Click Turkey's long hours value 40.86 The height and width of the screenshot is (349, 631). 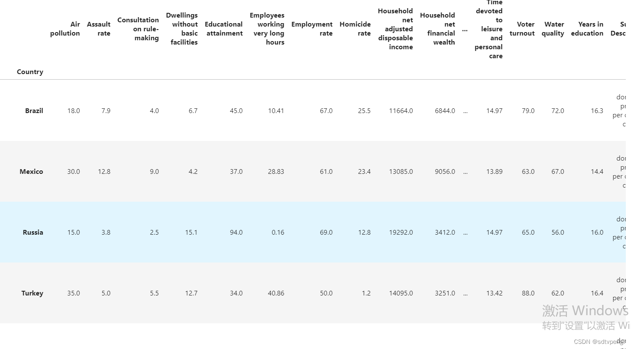click(276, 293)
